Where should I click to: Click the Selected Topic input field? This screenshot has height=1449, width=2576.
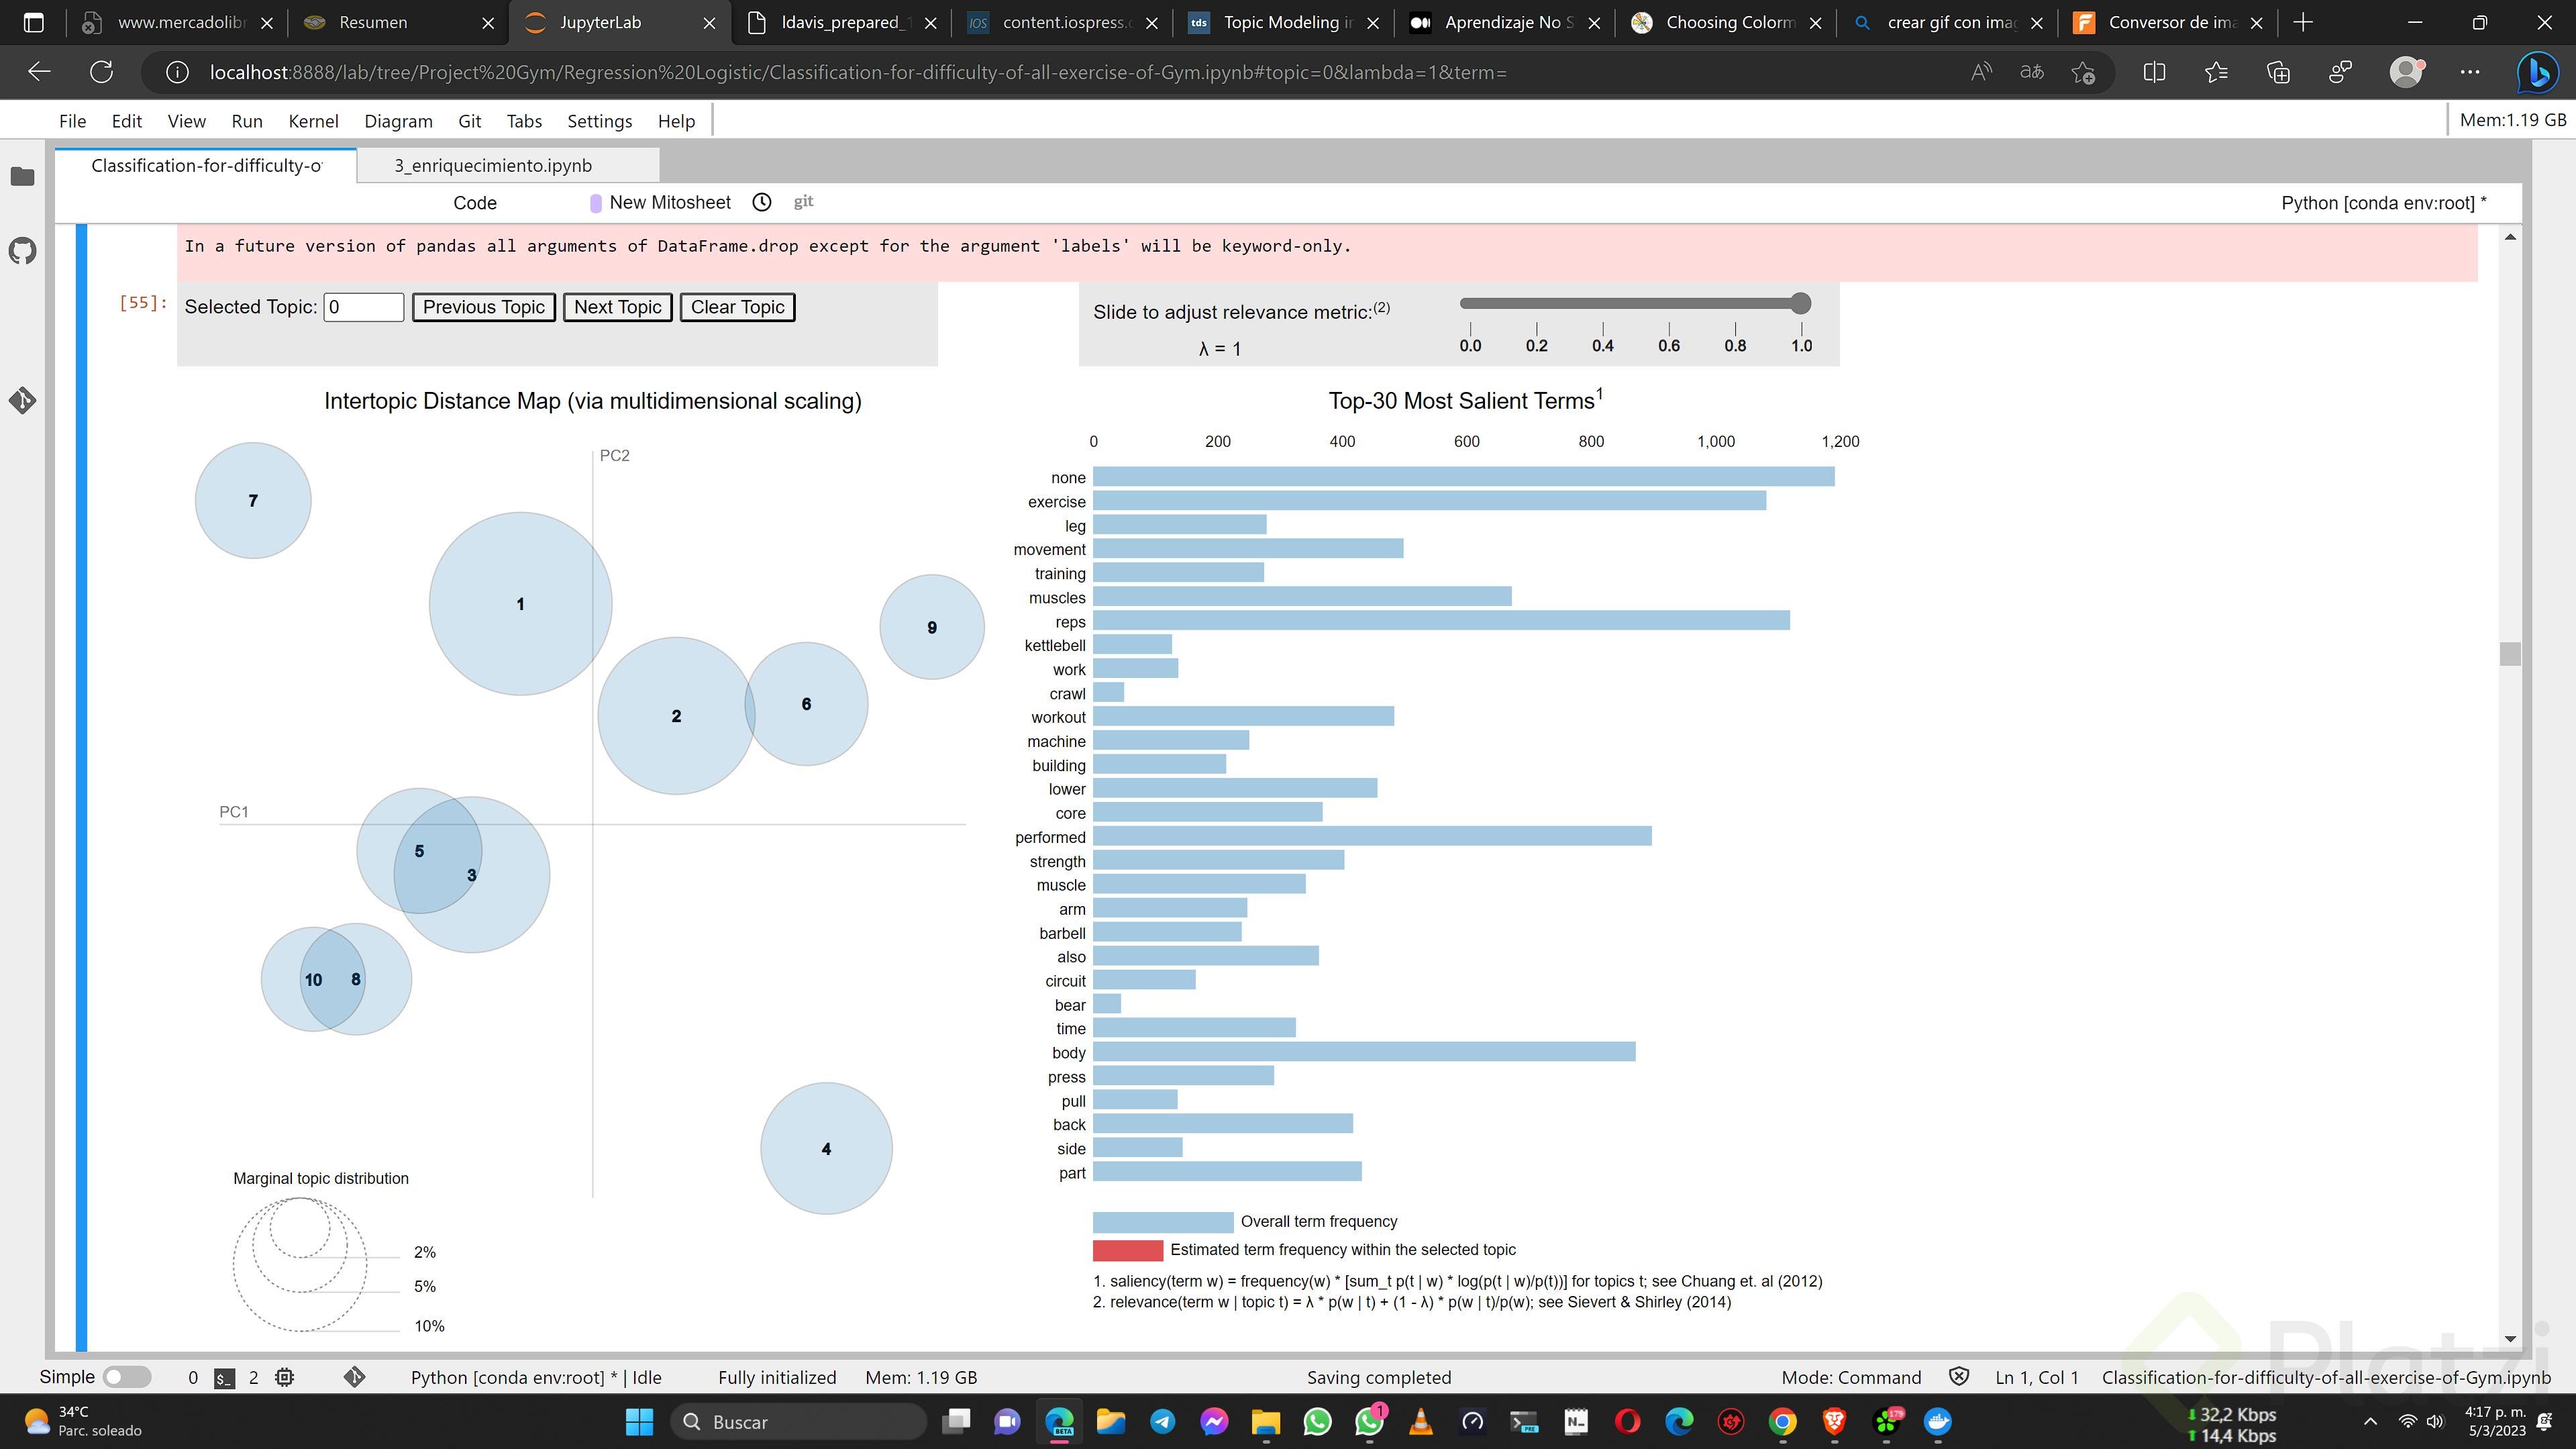[363, 307]
